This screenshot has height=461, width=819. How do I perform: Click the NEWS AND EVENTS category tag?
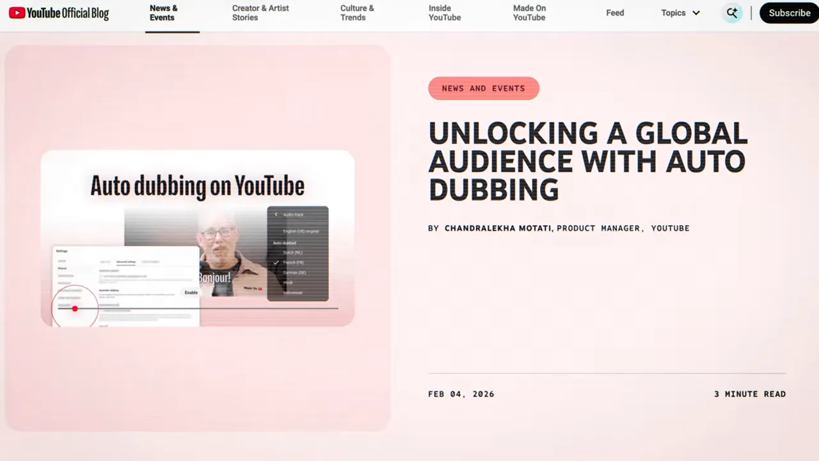point(484,88)
